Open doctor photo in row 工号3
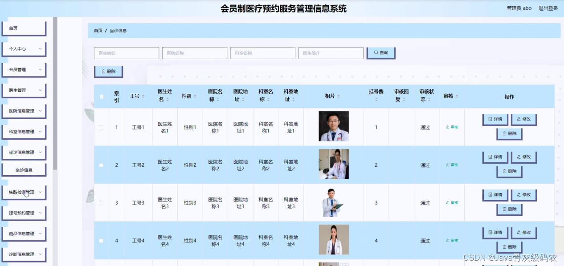Screen dimensions: 564x266 [334, 202]
